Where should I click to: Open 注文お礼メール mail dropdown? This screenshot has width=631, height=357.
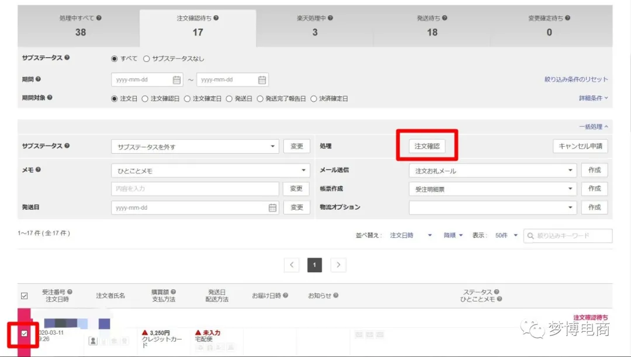pyautogui.click(x=493, y=171)
